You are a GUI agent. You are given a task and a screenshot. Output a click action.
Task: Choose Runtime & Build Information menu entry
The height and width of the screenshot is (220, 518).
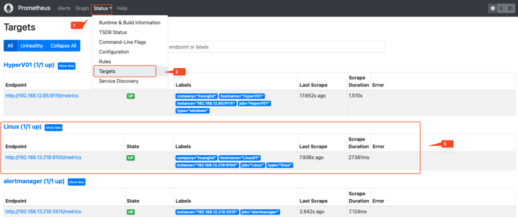(130, 23)
